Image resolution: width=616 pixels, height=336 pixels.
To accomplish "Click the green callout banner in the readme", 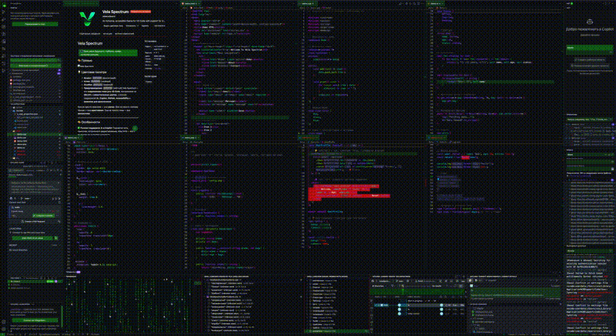I will click(108, 52).
